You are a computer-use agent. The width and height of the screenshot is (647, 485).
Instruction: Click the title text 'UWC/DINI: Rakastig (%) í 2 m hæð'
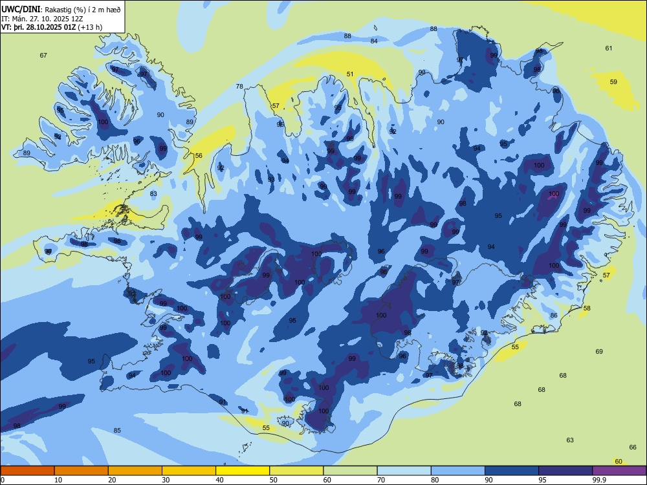pos(61,10)
